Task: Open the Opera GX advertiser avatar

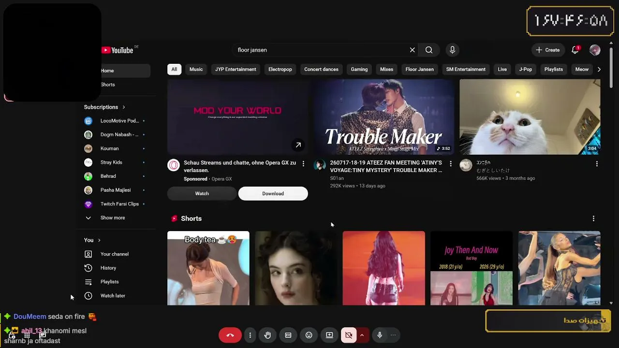Action: [174, 165]
